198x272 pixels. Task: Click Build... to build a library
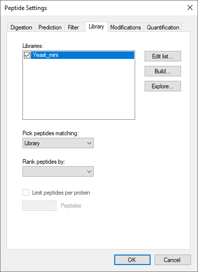point(163,71)
